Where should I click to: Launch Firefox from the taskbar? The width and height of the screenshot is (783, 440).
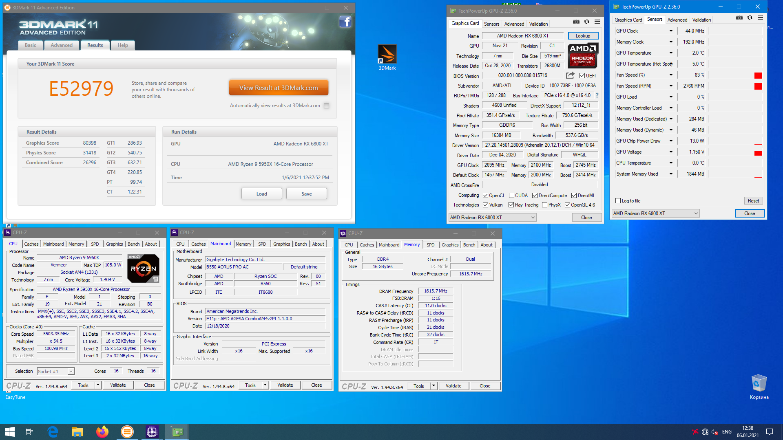point(102,432)
